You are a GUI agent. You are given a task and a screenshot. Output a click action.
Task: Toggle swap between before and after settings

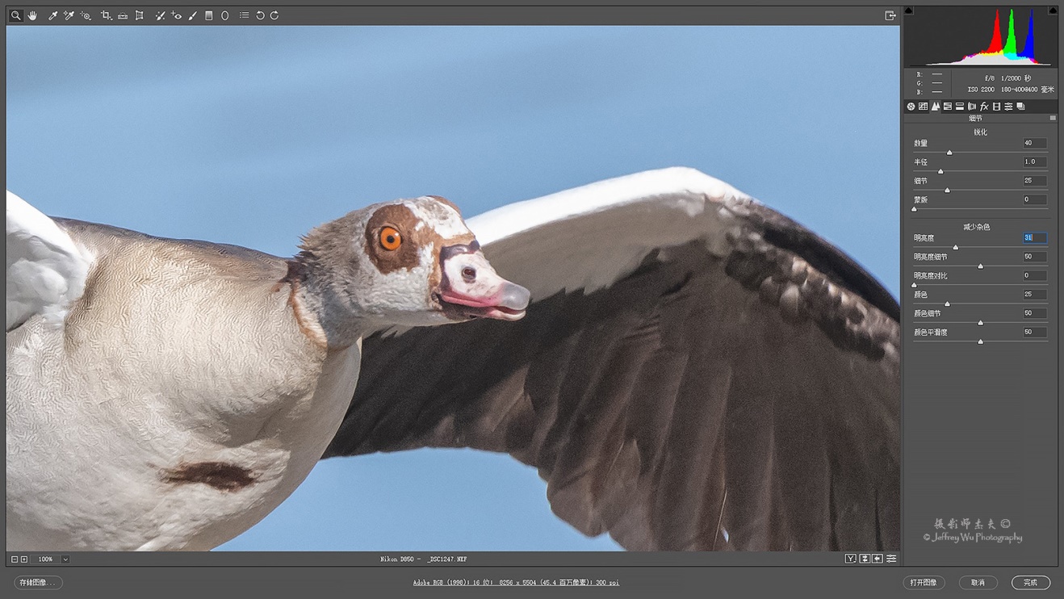pyautogui.click(x=863, y=558)
